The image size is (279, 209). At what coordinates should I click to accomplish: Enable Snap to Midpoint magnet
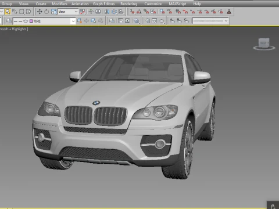[x=206, y=12]
